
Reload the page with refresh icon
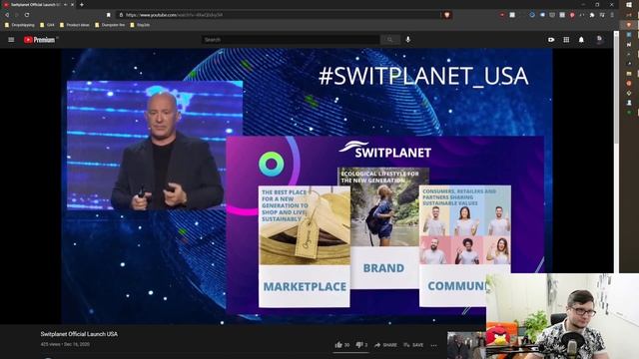27,15
